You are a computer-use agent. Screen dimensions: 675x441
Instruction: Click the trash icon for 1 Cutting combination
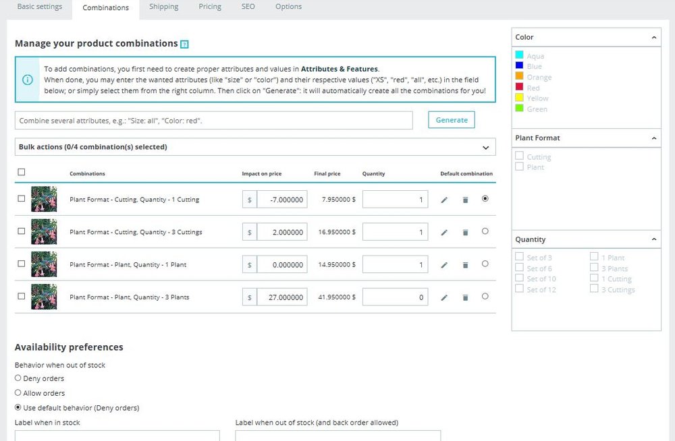point(465,200)
